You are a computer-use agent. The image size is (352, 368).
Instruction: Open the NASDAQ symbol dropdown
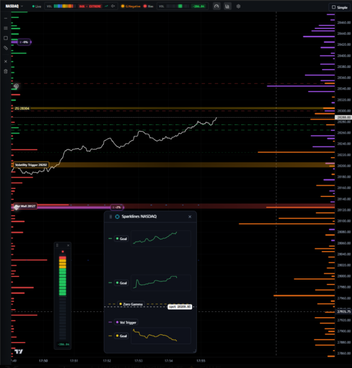[14, 6]
